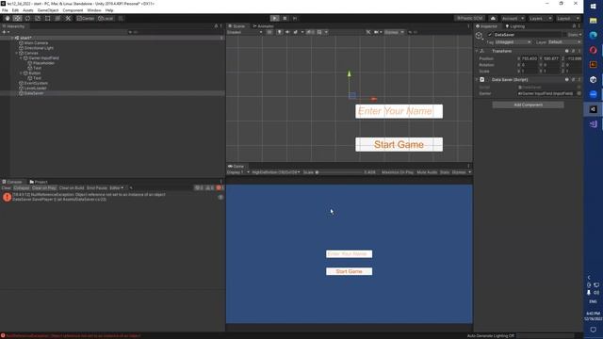Open Data Saver script help icon

pos(566,79)
